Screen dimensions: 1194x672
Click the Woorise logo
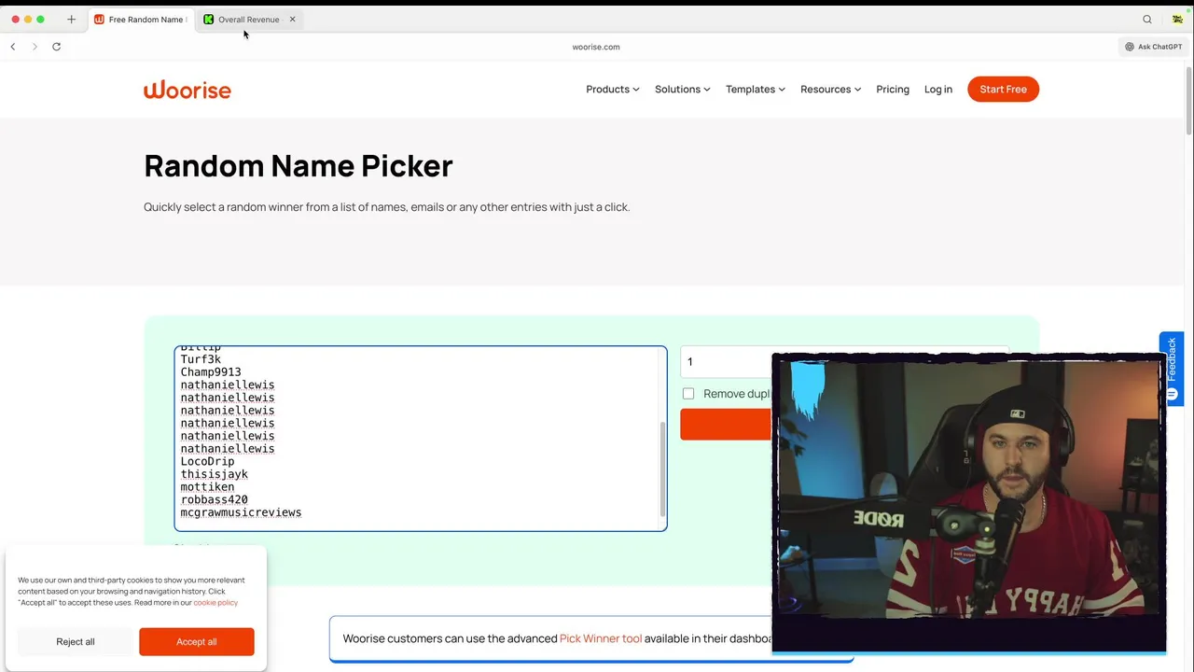(x=187, y=90)
